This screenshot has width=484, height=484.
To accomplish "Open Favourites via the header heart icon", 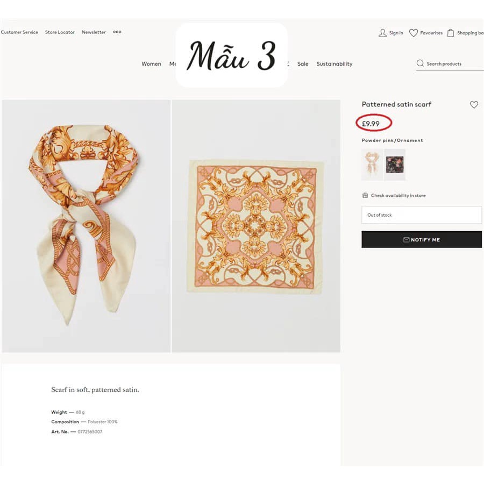I will point(413,33).
